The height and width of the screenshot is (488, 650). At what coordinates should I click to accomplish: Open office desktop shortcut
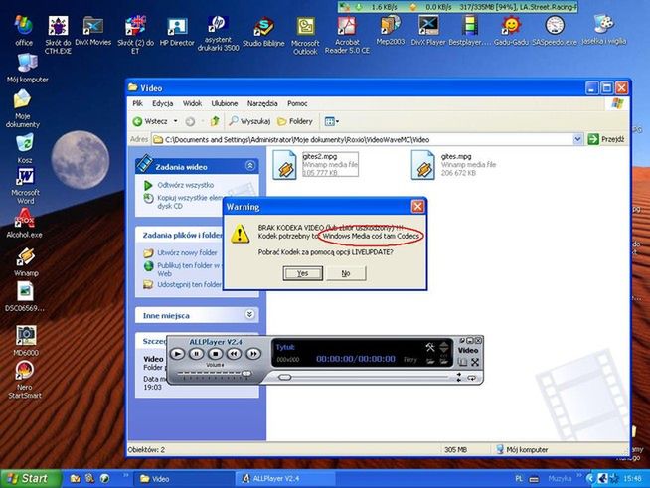[24, 30]
